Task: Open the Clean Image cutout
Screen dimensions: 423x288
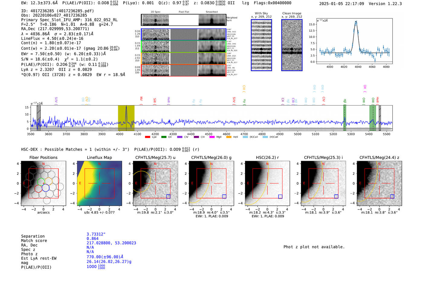Action: click(x=292, y=45)
